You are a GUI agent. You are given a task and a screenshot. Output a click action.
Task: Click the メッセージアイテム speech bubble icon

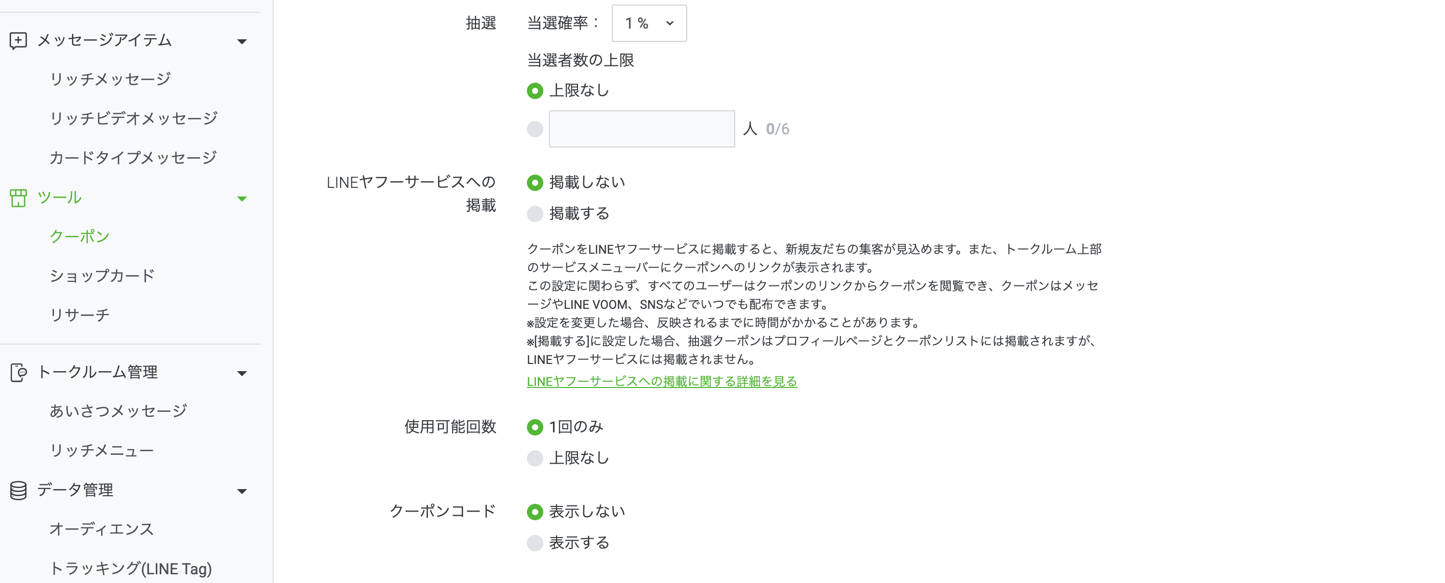click(x=18, y=40)
